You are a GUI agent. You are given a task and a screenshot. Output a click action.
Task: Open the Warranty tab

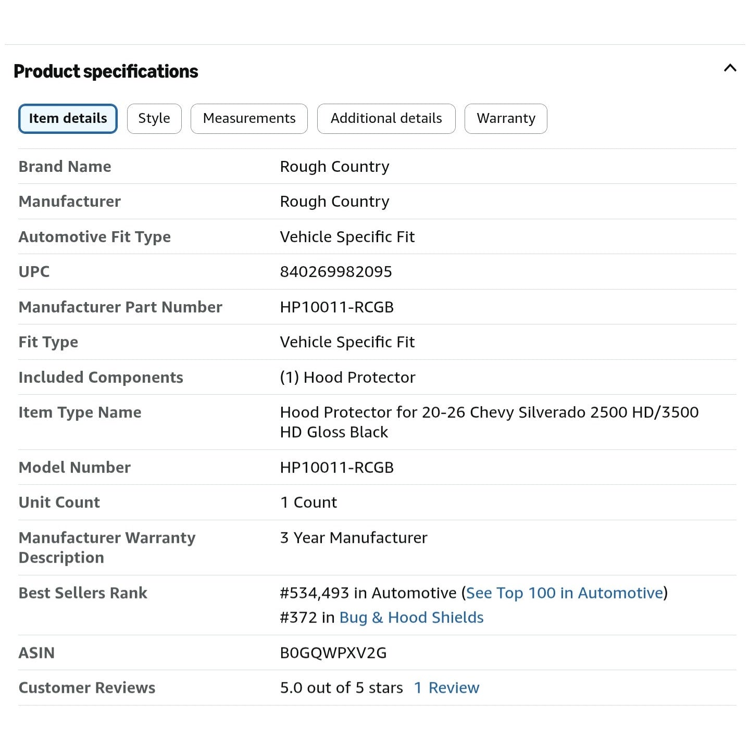point(506,119)
